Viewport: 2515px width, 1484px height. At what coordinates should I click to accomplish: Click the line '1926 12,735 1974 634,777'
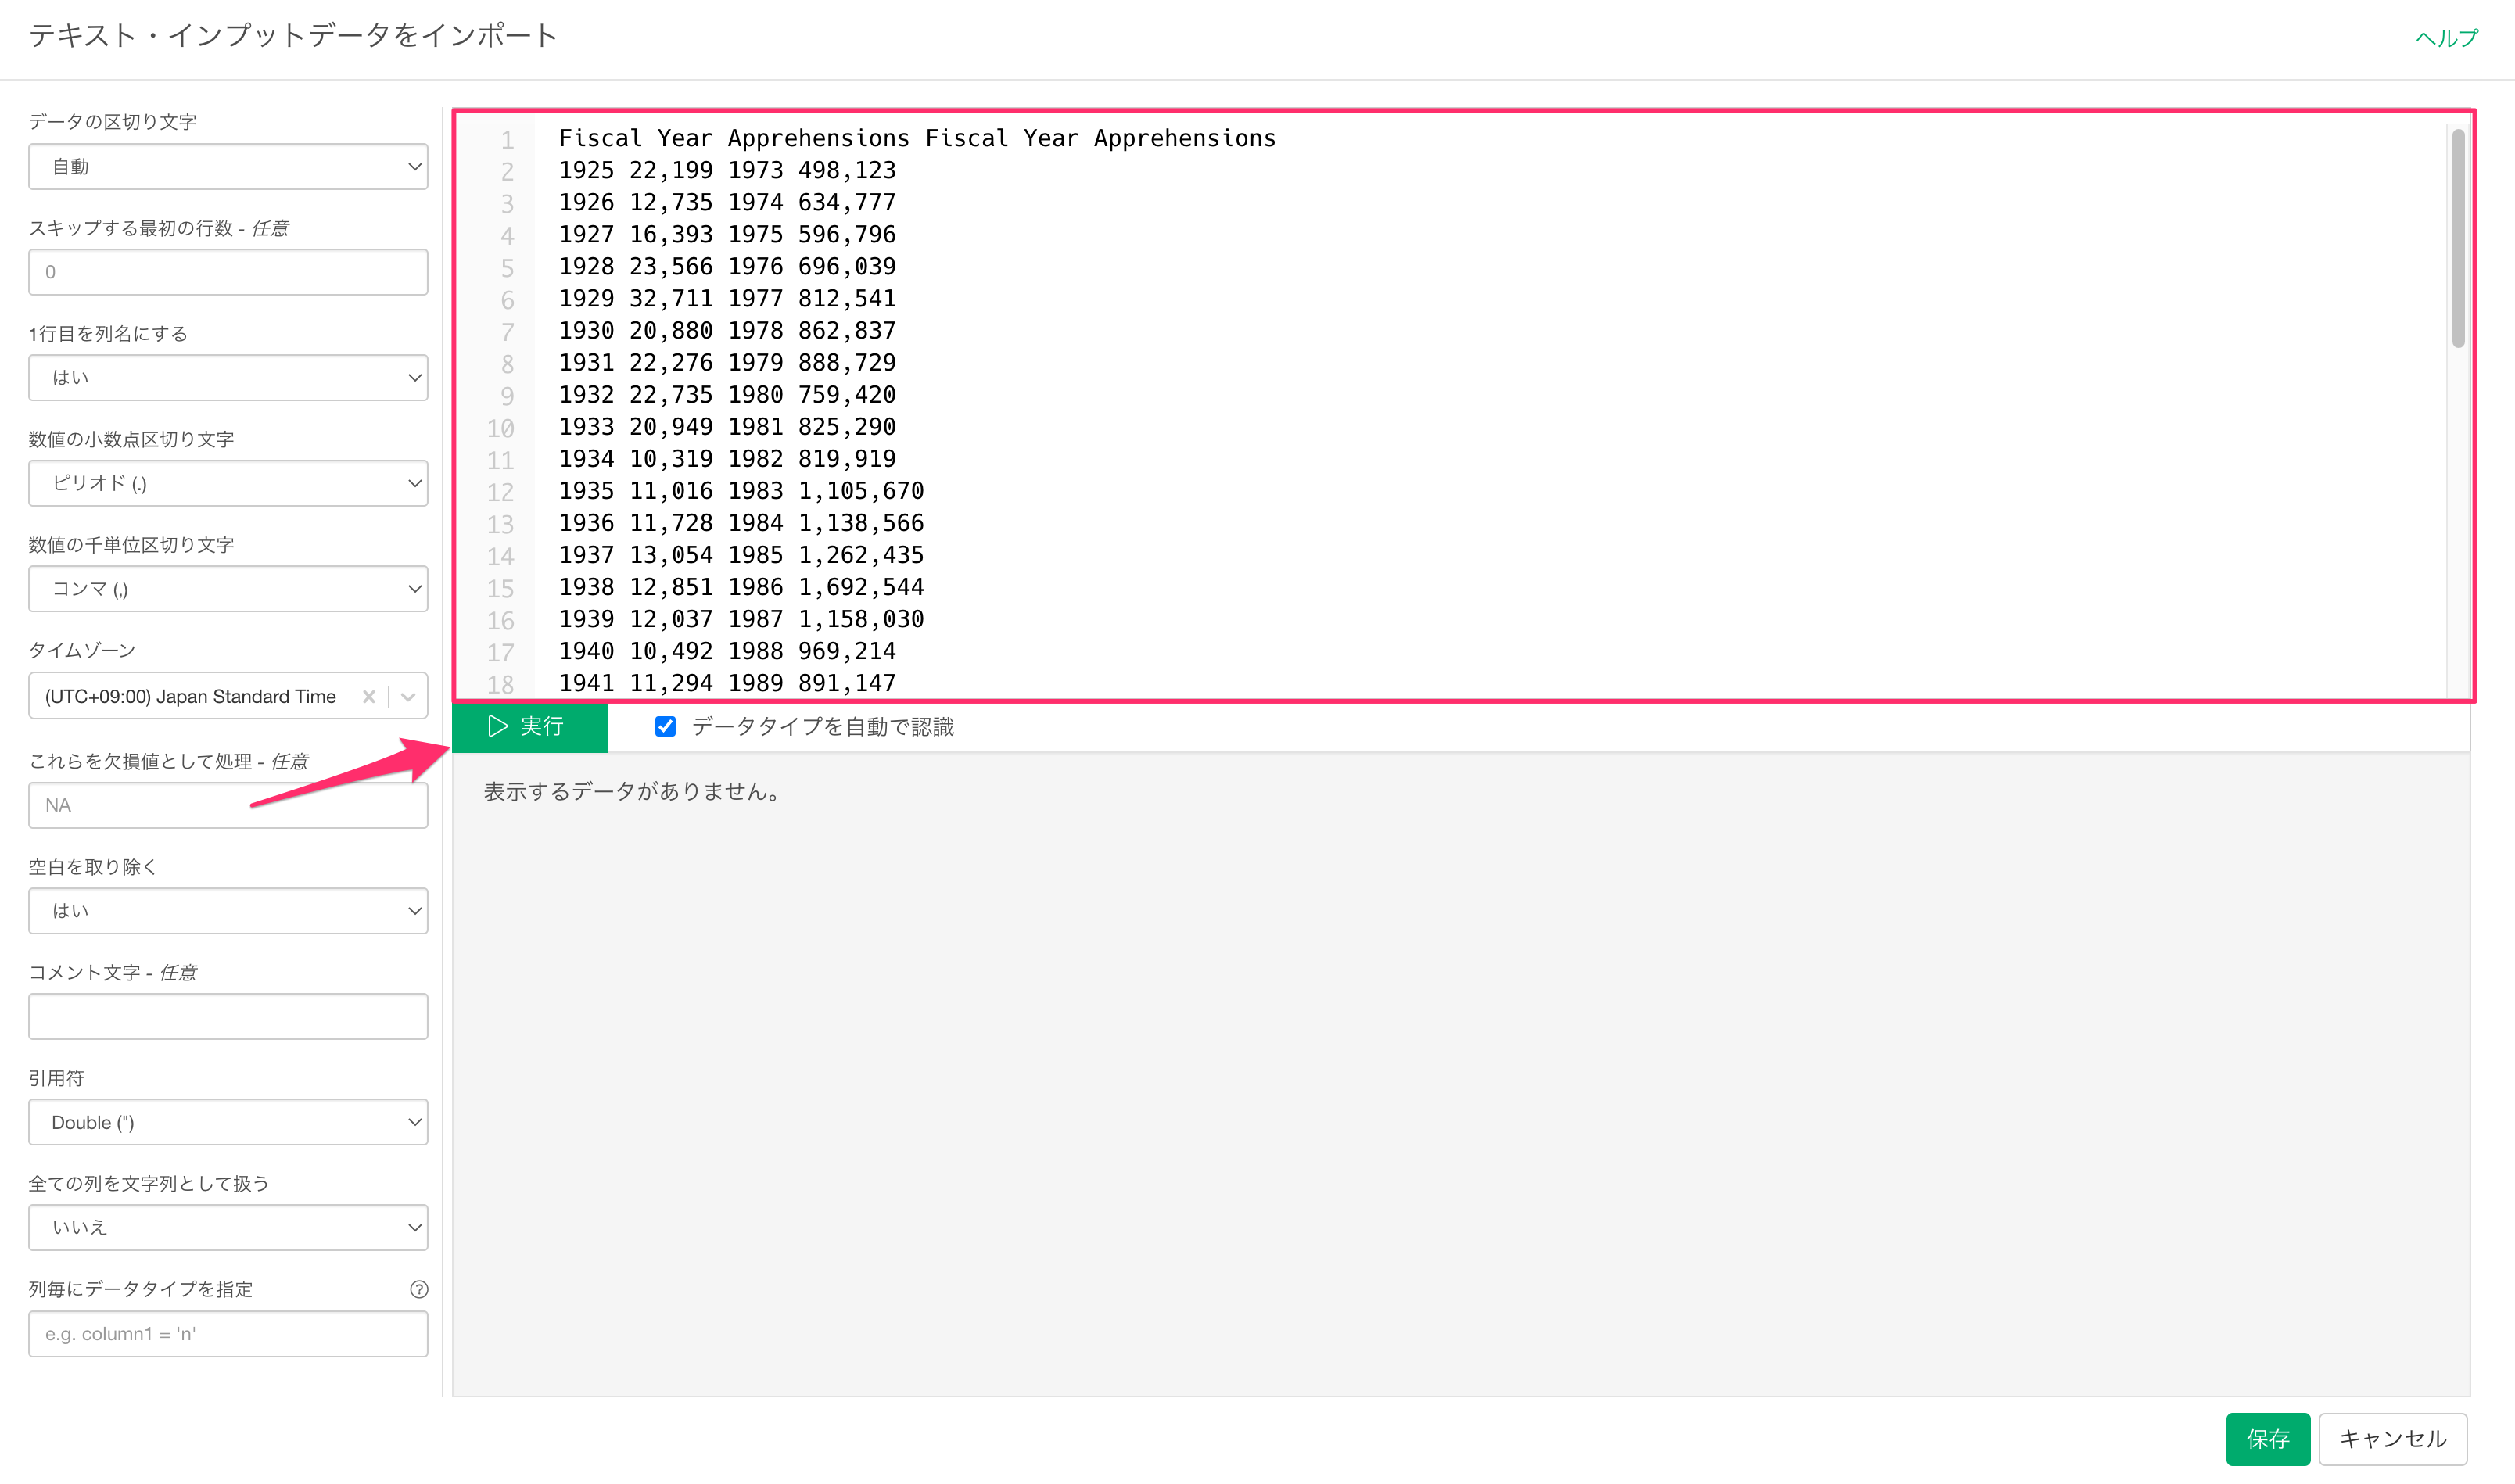coord(727,202)
